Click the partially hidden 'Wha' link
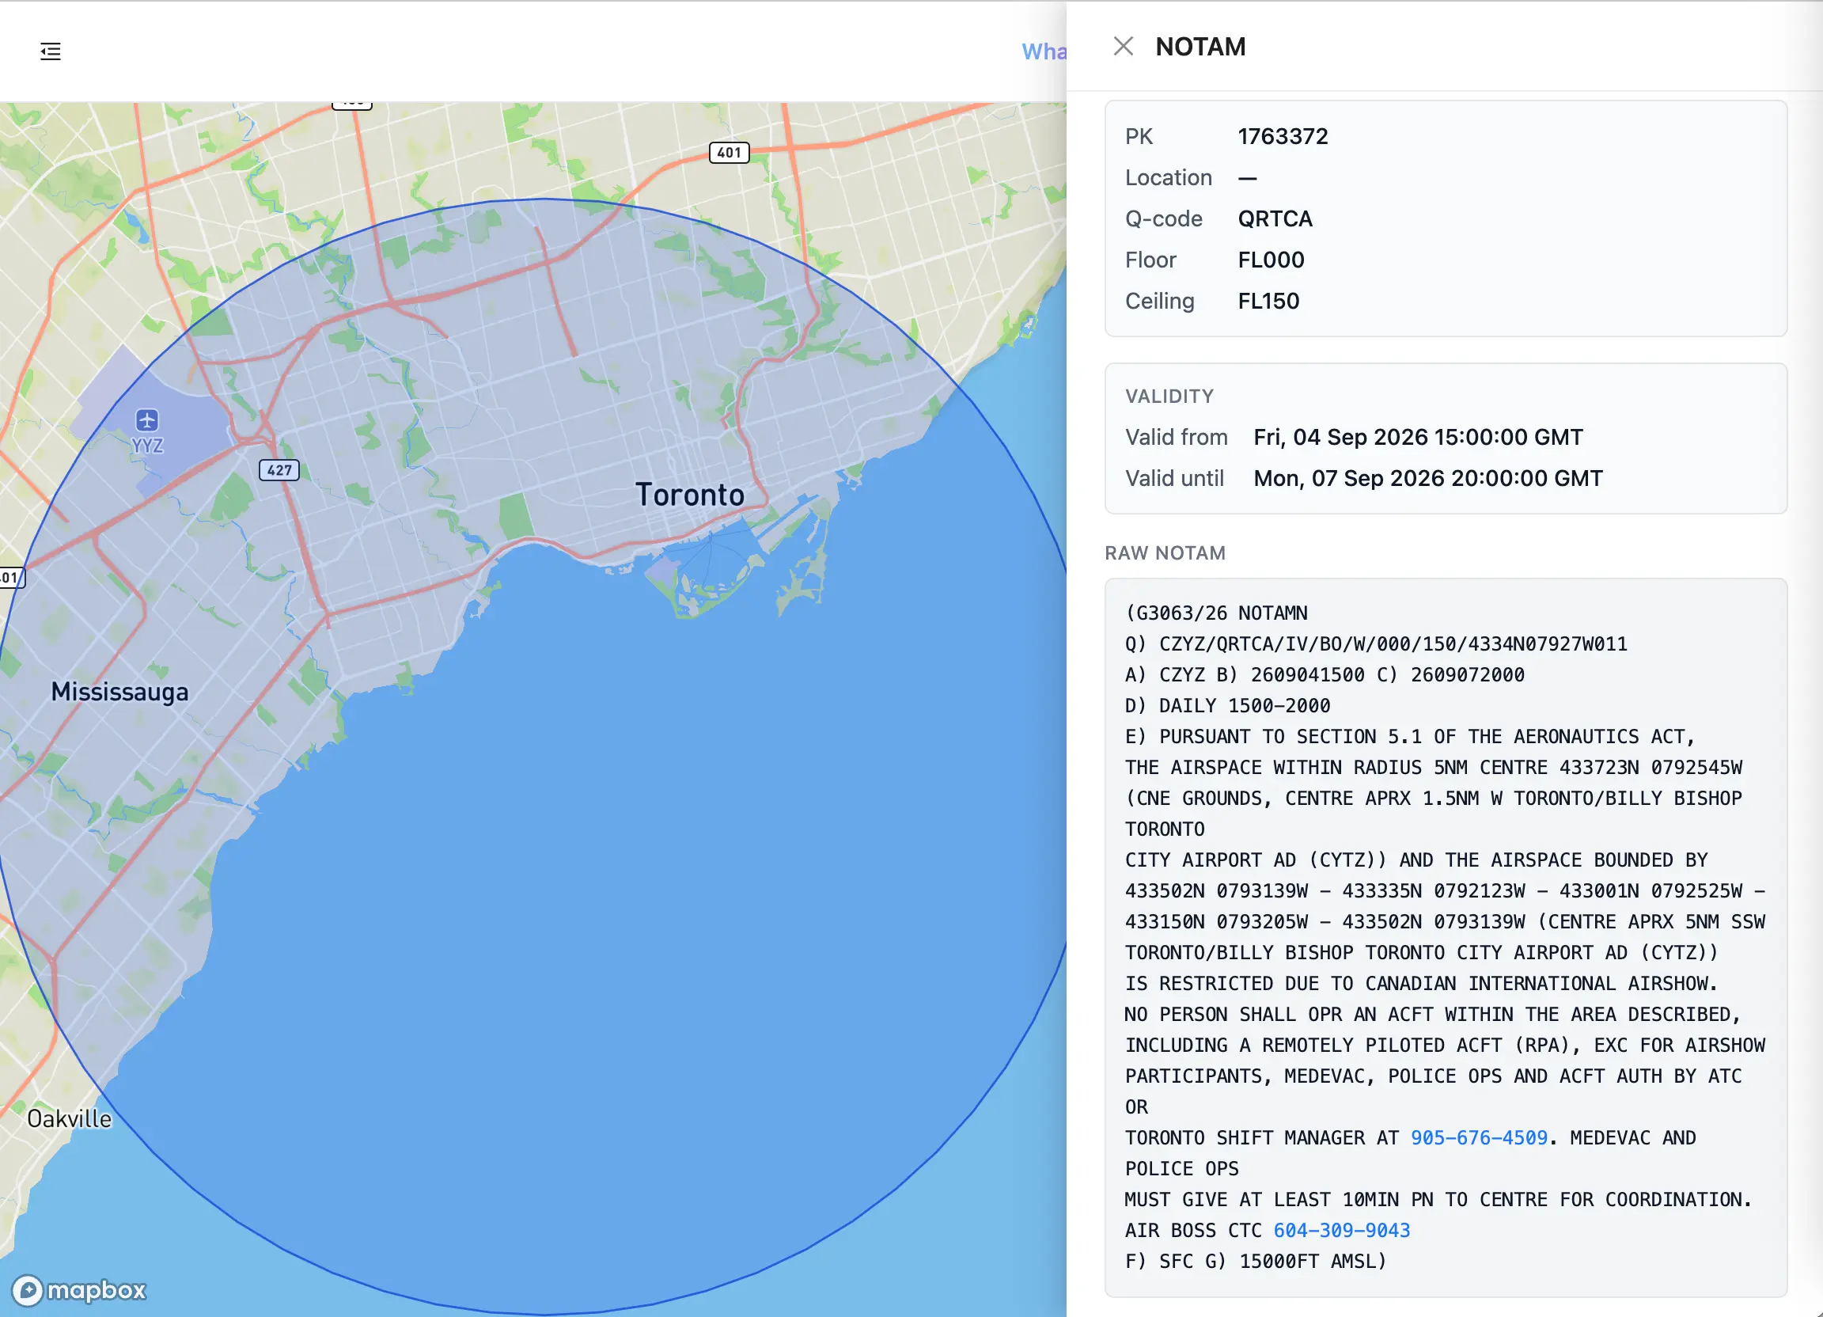The image size is (1823, 1317). coord(1044,51)
